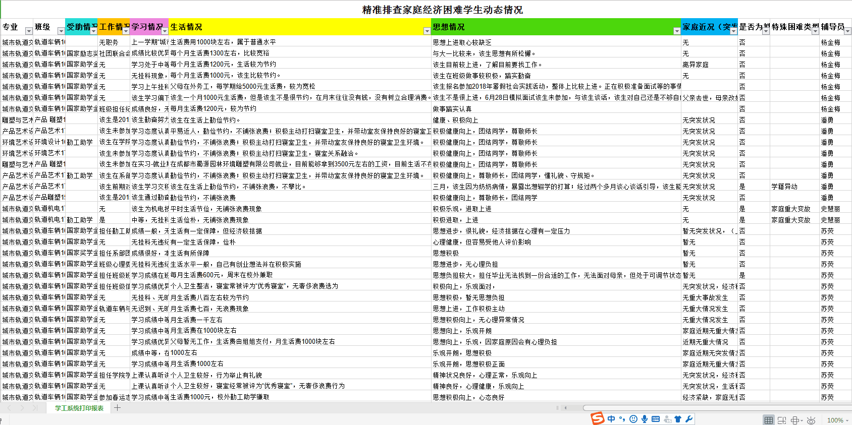Open filter dropdown for 生活情况 column
This screenshot has height=425, width=852.
(427, 31)
